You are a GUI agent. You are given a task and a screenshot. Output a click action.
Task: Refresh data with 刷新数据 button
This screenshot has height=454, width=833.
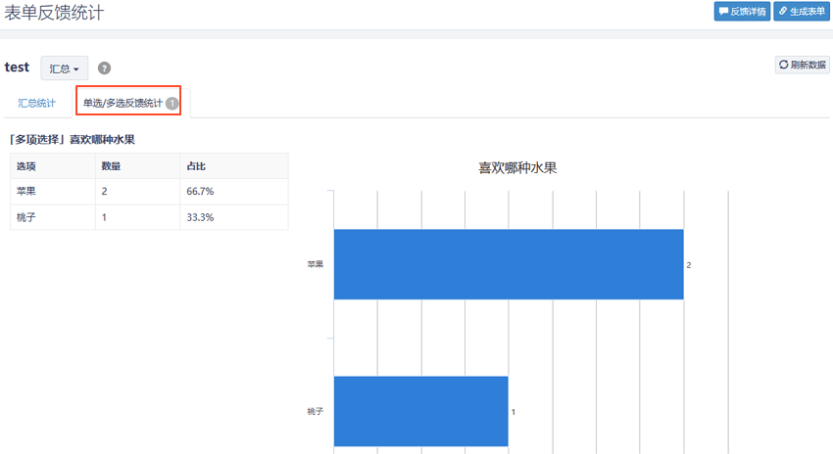point(803,65)
